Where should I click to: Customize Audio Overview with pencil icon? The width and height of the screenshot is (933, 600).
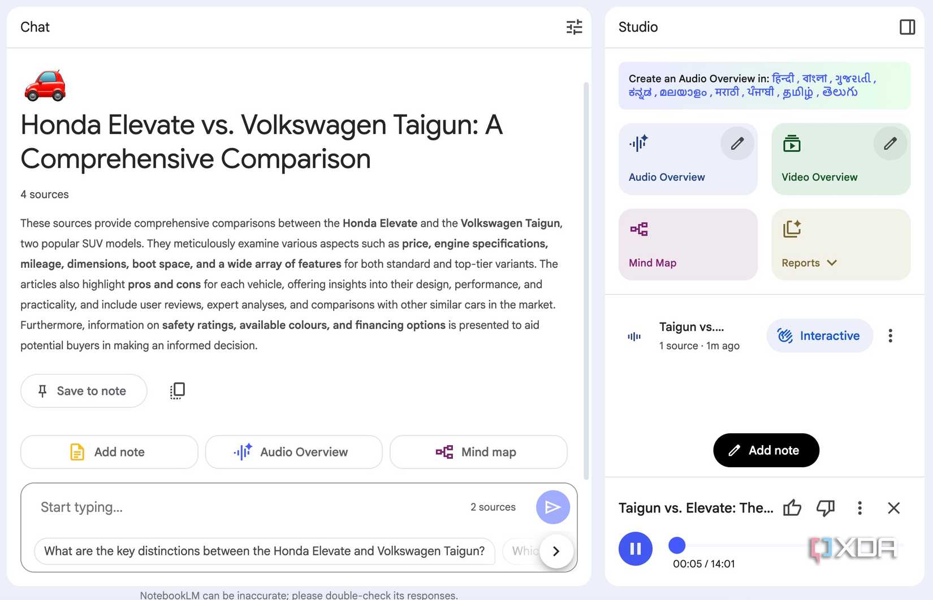click(x=737, y=144)
